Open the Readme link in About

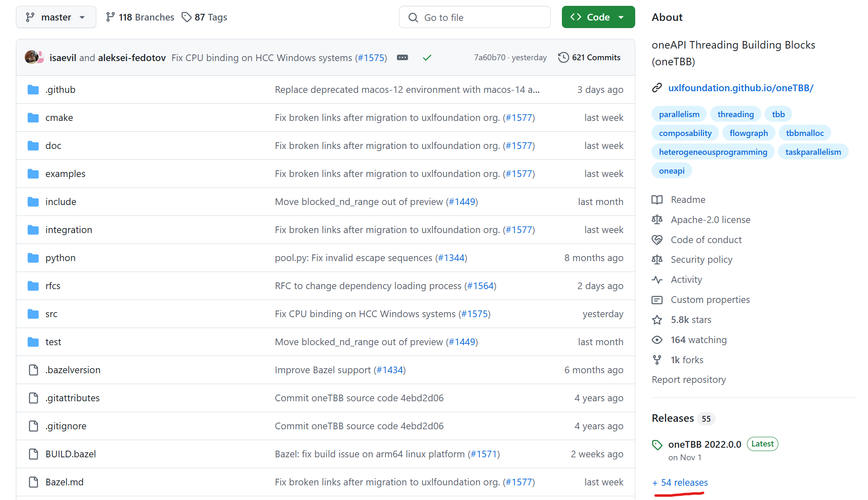[x=688, y=200]
